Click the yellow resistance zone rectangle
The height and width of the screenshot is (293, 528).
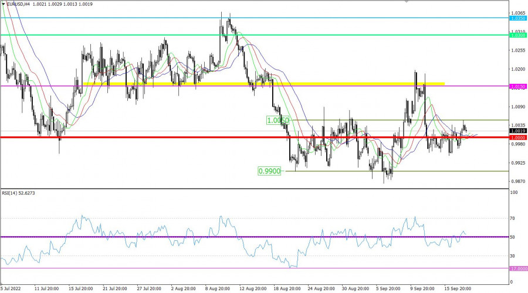click(x=264, y=84)
